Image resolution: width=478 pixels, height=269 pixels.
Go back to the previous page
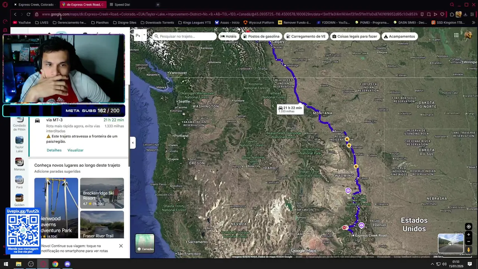coord(15,14)
